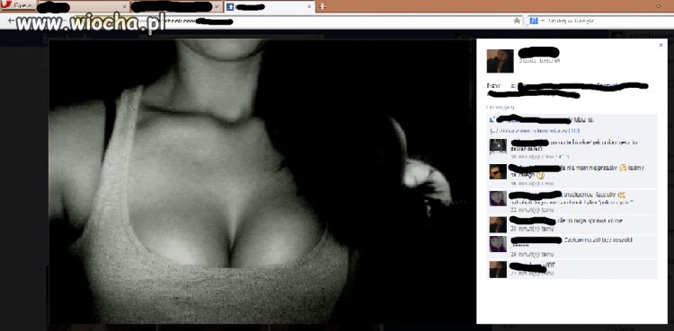
Task: Open a new tab with the plus button
Action: (x=323, y=6)
